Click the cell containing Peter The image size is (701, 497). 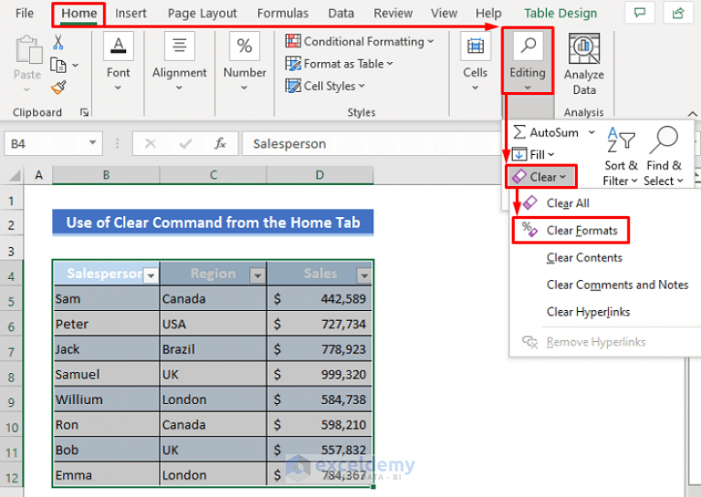107,324
